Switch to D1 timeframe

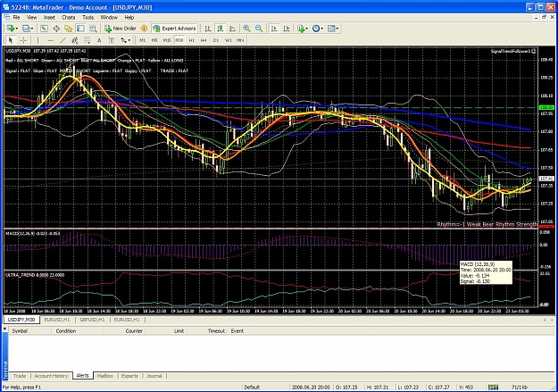click(x=216, y=40)
